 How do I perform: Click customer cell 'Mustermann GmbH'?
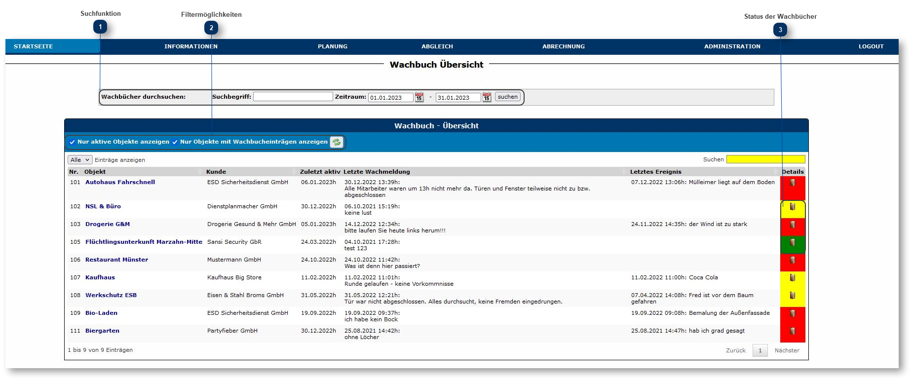pos(234,260)
